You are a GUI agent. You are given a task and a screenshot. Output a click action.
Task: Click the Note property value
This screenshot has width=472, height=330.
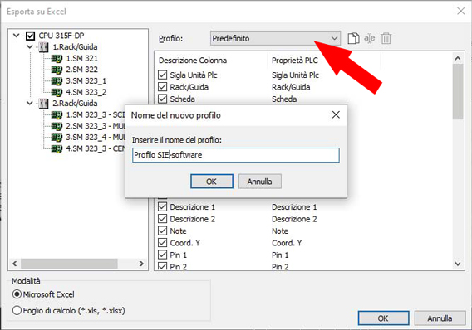[x=280, y=231]
